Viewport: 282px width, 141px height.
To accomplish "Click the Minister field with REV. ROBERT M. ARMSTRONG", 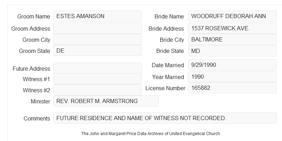I will pyautogui.click(x=106, y=101).
